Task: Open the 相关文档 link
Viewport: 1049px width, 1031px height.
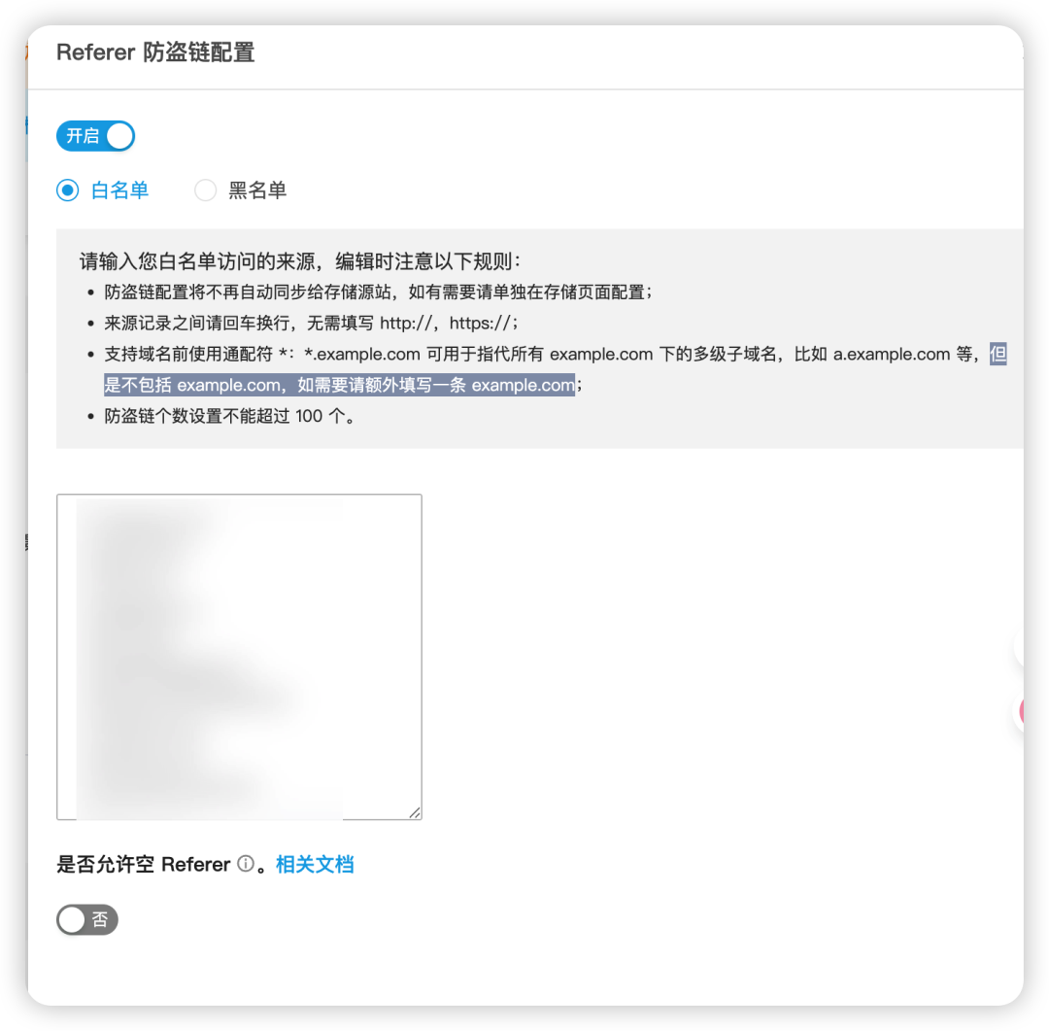Action: pos(315,864)
